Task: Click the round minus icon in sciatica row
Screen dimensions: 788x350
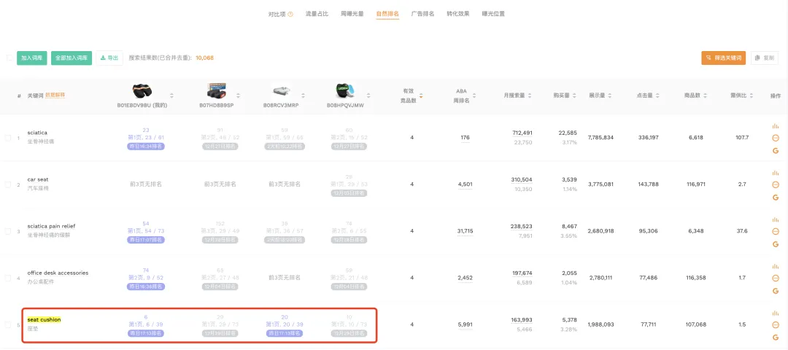Action: click(x=775, y=138)
